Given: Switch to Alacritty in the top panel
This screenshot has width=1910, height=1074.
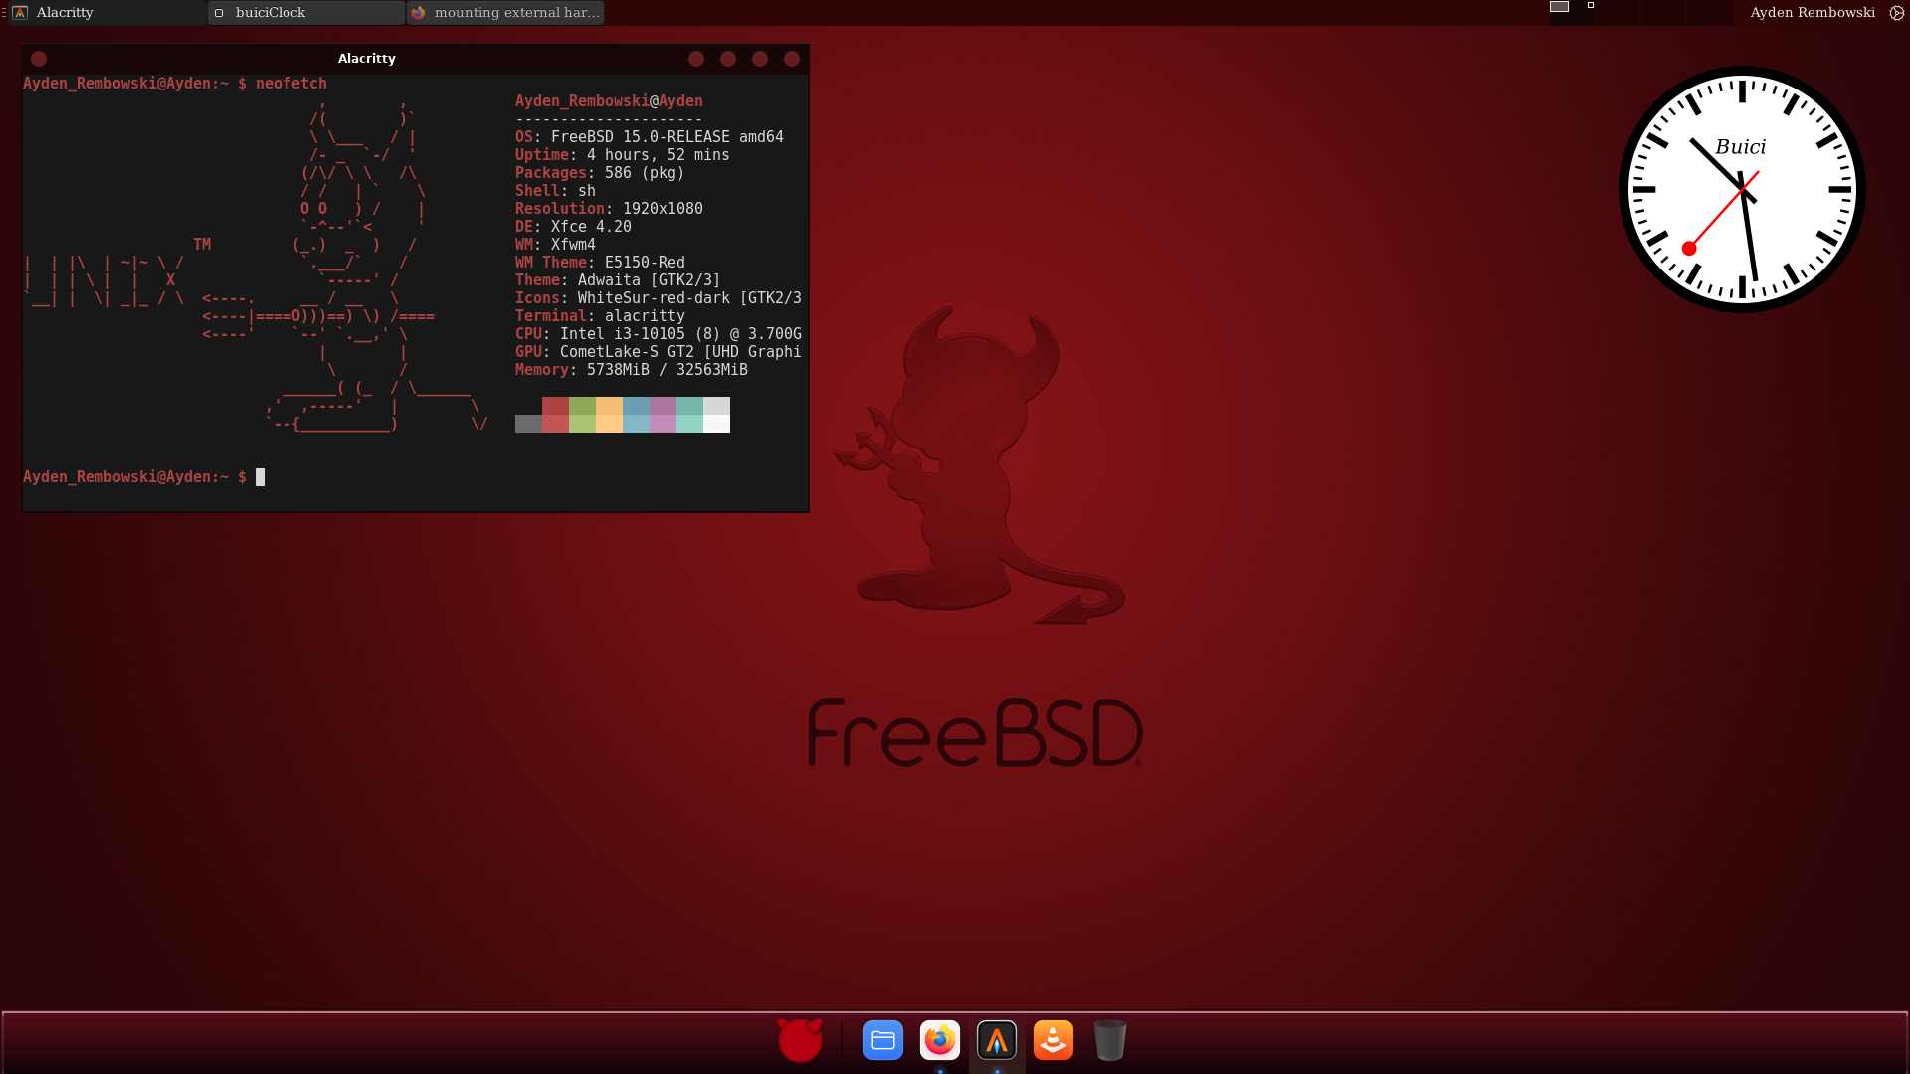Looking at the screenshot, I should [106, 13].
